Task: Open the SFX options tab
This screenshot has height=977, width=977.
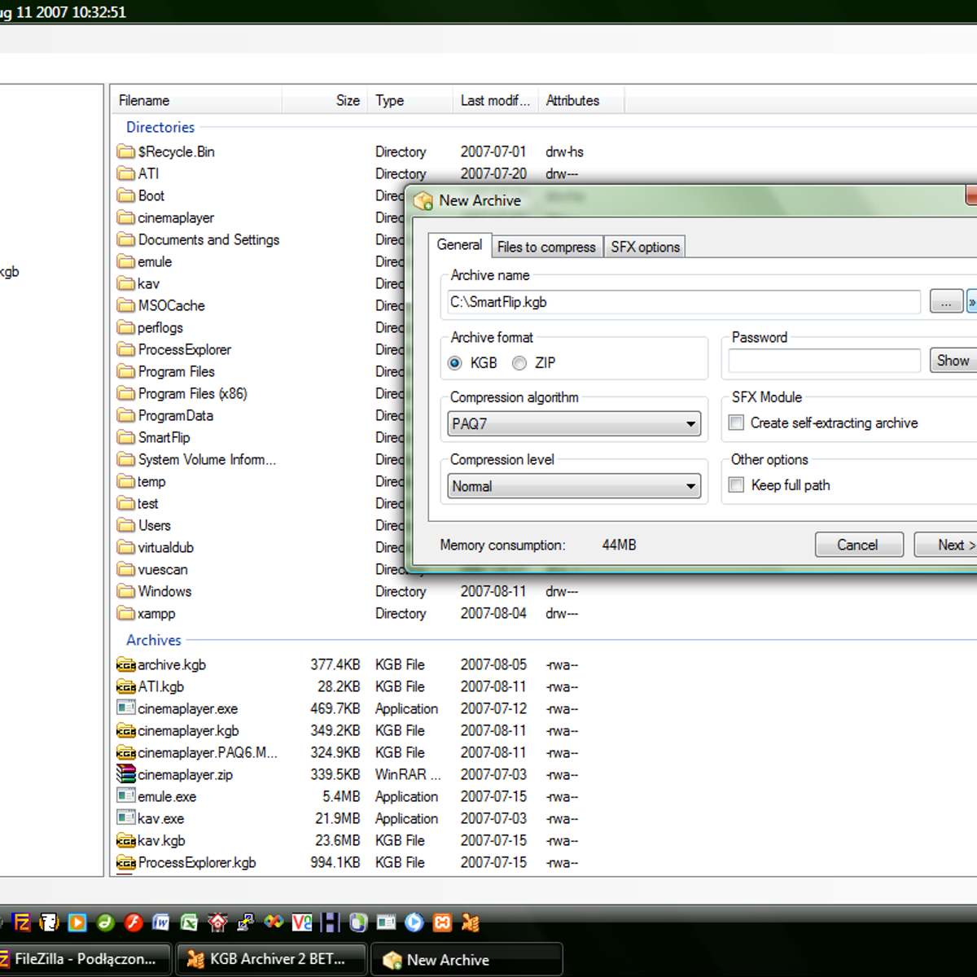Action: (x=645, y=247)
